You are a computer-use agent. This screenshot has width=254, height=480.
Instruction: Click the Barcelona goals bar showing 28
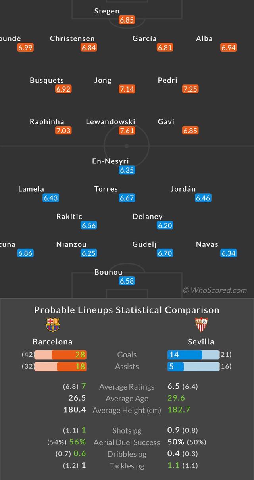point(71,355)
